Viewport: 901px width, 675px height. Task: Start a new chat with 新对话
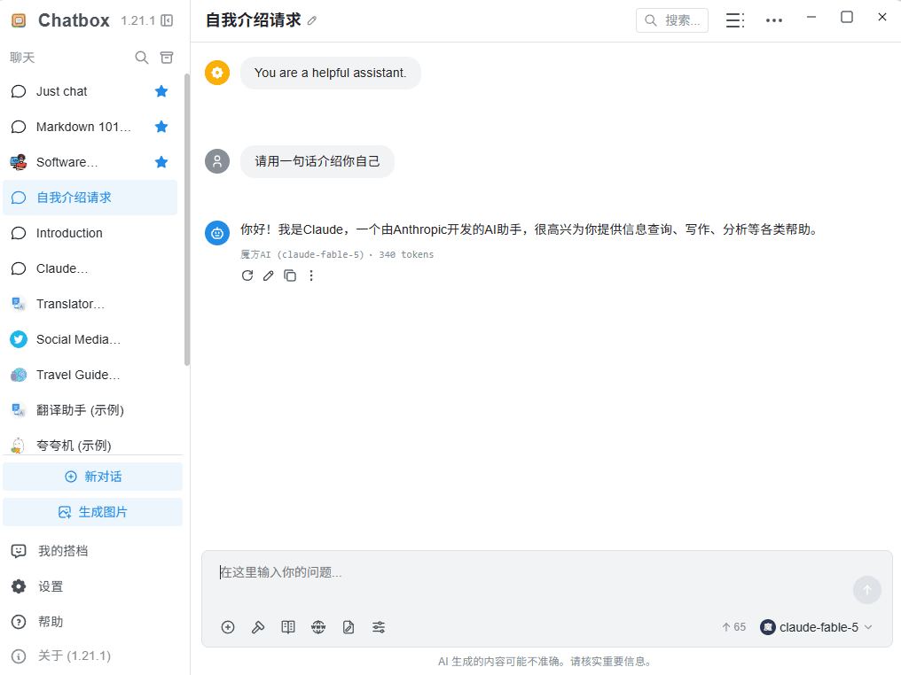(92, 477)
